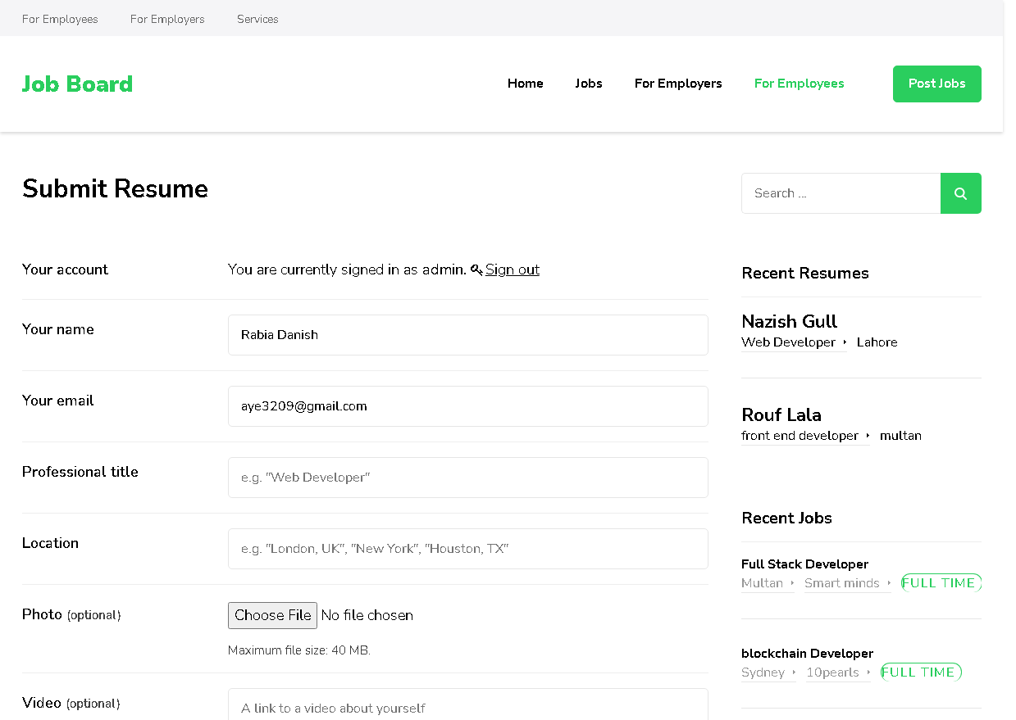The height and width of the screenshot is (720, 1016).
Task: Click the Professional title field
Action: tap(468, 478)
